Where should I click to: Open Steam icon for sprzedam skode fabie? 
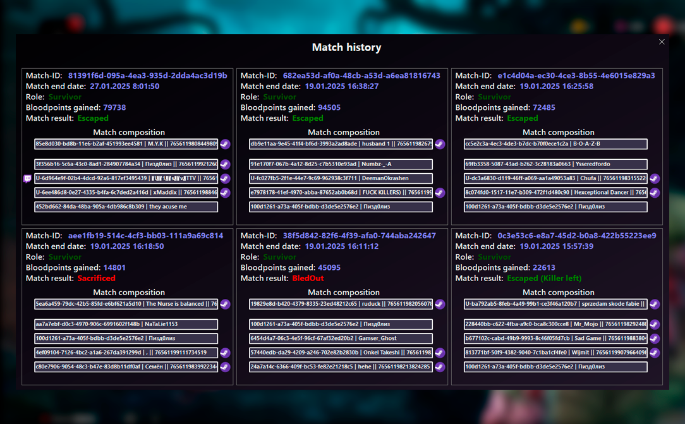point(655,304)
